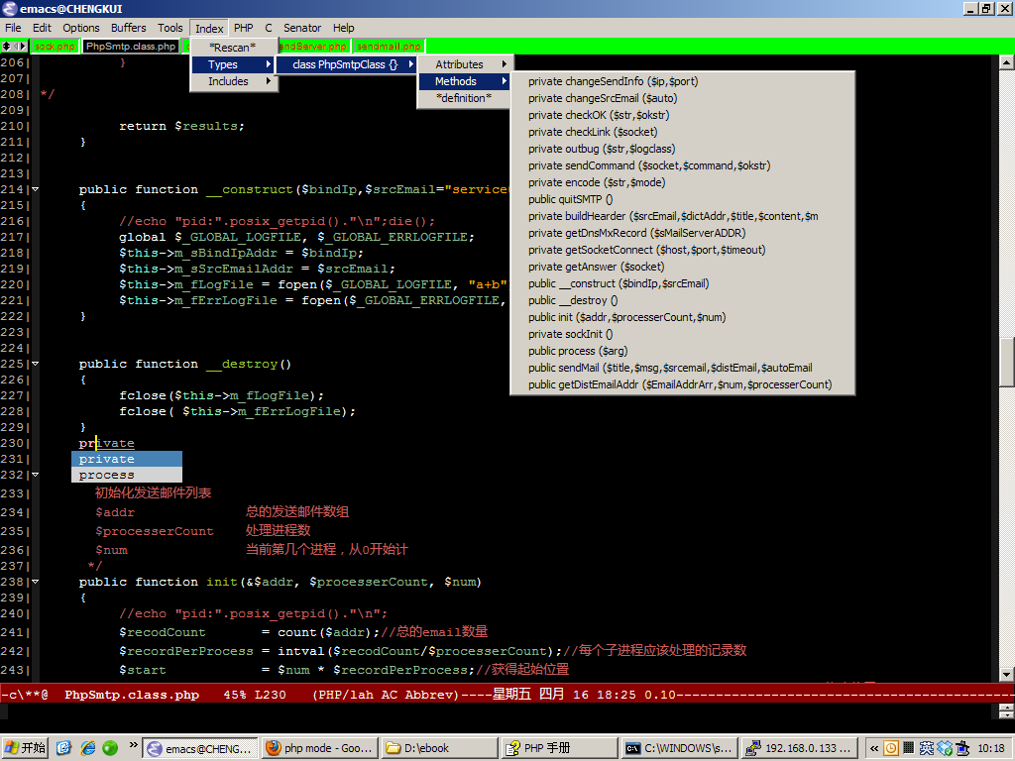
Task: Jump to private sendCommand method
Action: coord(682,165)
